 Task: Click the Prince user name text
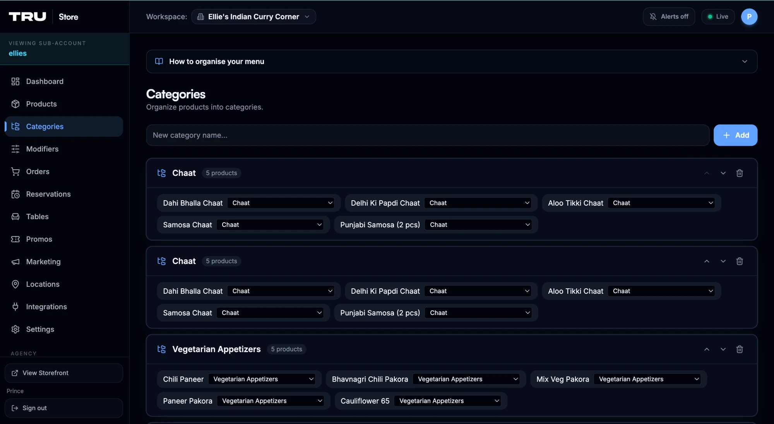tap(15, 391)
